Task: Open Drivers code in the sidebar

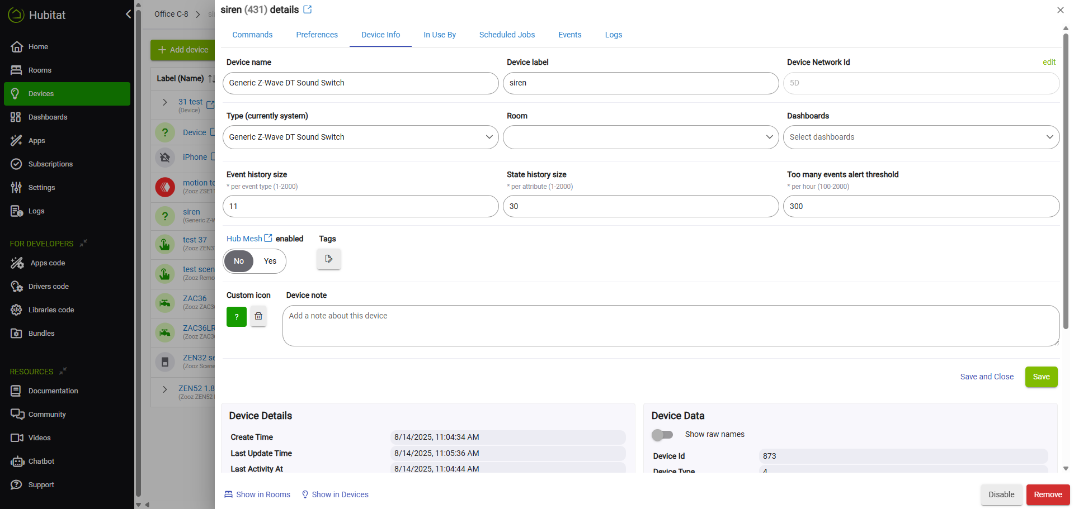Action: [x=67, y=287]
